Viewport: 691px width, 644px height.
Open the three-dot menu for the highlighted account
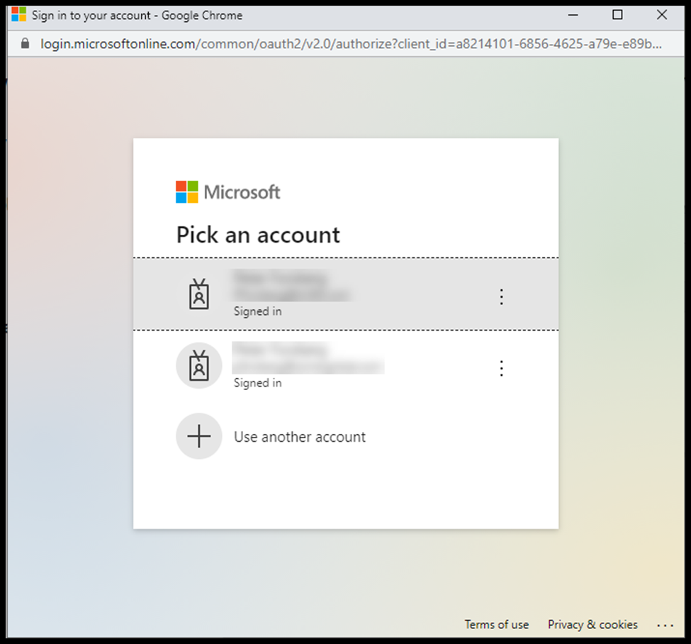tap(502, 296)
